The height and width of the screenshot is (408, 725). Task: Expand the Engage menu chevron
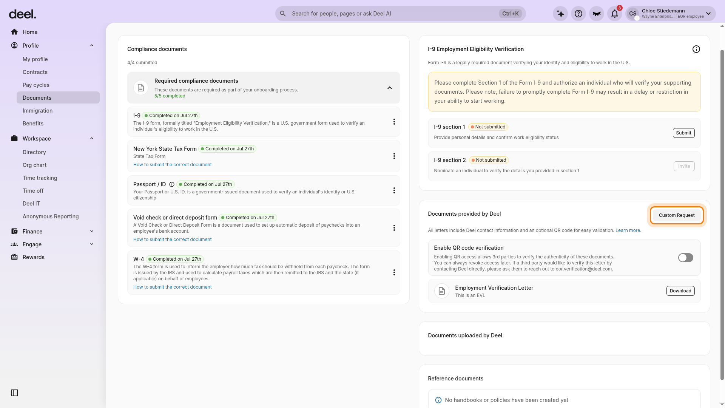pyautogui.click(x=92, y=244)
